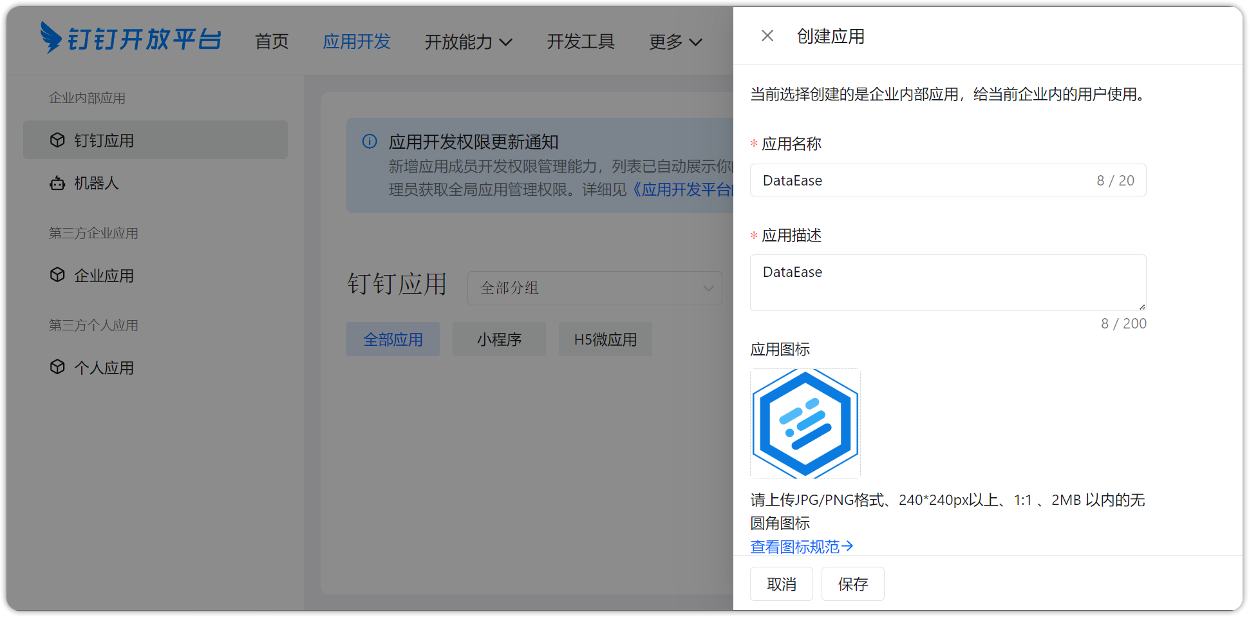The width and height of the screenshot is (1249, 617).
Task: Close the 创建应用 panel with the X icon
Action: coord(767,36)
